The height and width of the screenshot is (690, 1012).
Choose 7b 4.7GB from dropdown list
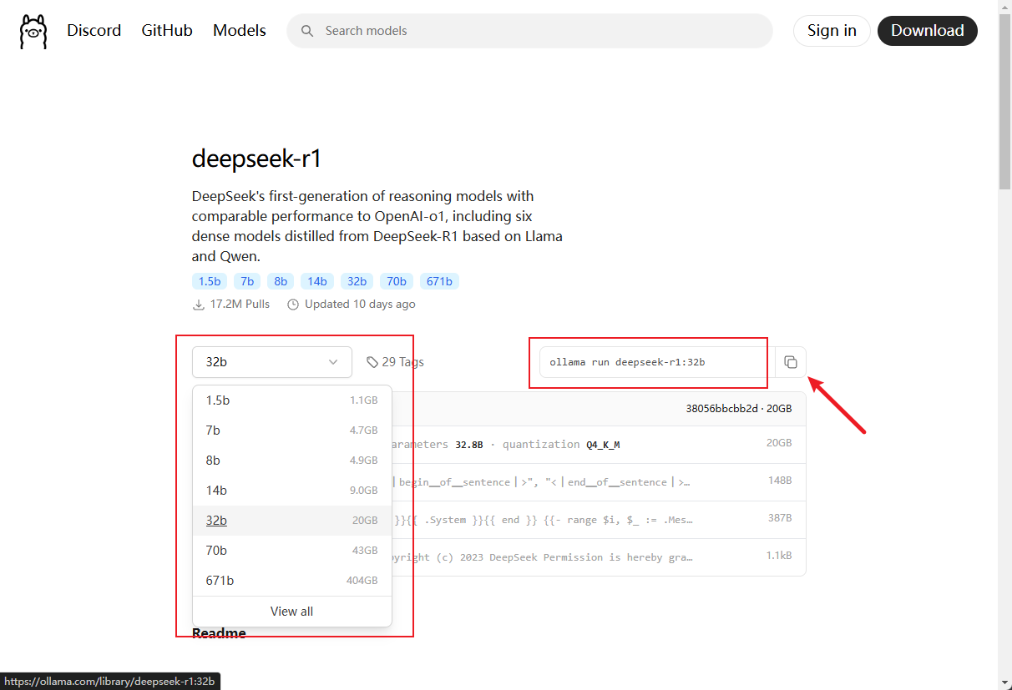pos(292,431)
